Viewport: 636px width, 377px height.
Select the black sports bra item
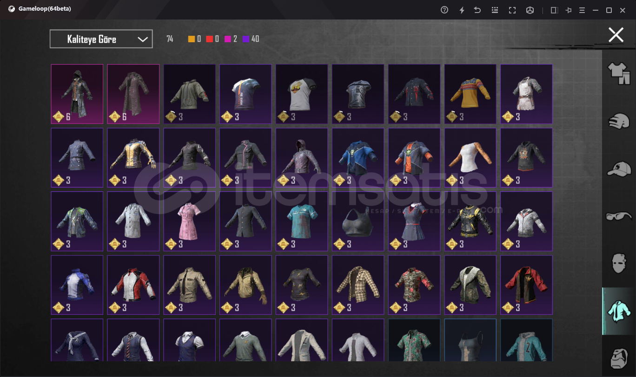358,221
